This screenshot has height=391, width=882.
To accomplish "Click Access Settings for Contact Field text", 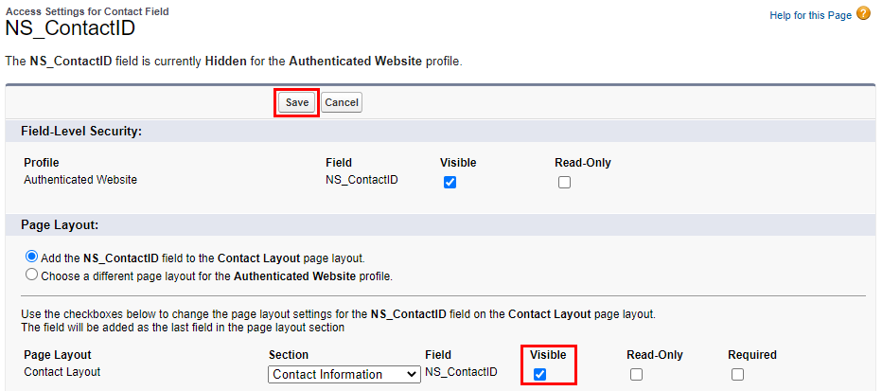I will pyautogui.click(x=88, y=11).
